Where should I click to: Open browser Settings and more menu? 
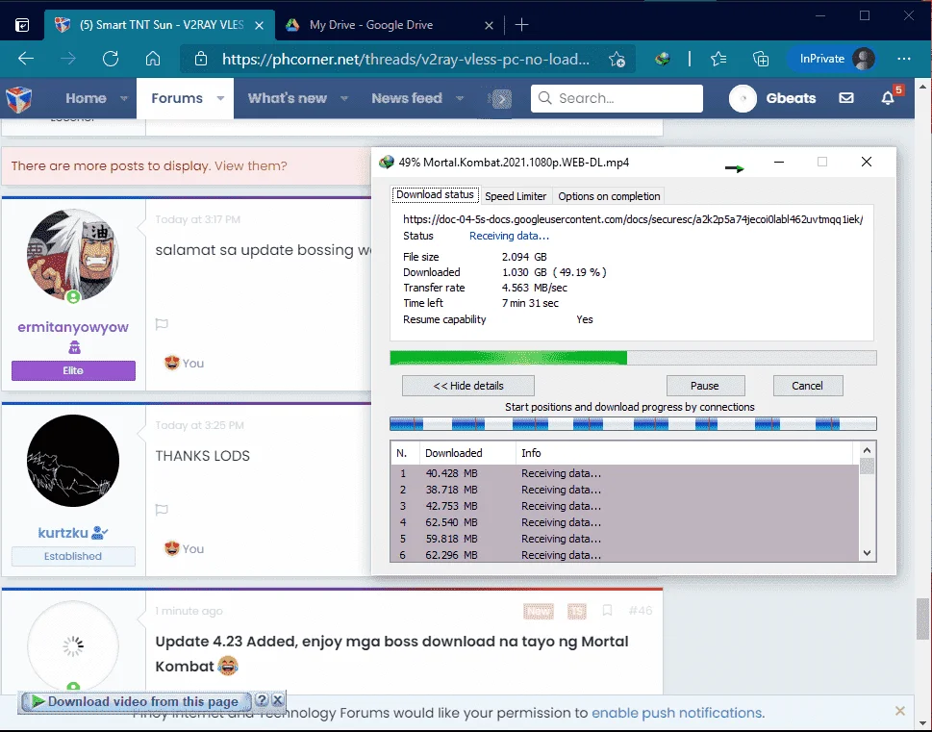(904, 59)
